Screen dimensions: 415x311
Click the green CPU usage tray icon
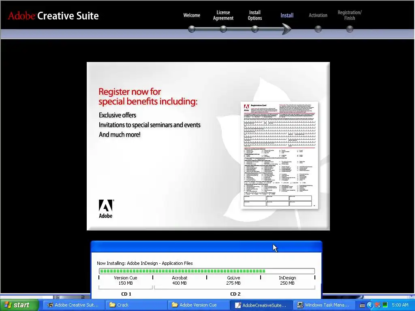(x=385, y=305)
